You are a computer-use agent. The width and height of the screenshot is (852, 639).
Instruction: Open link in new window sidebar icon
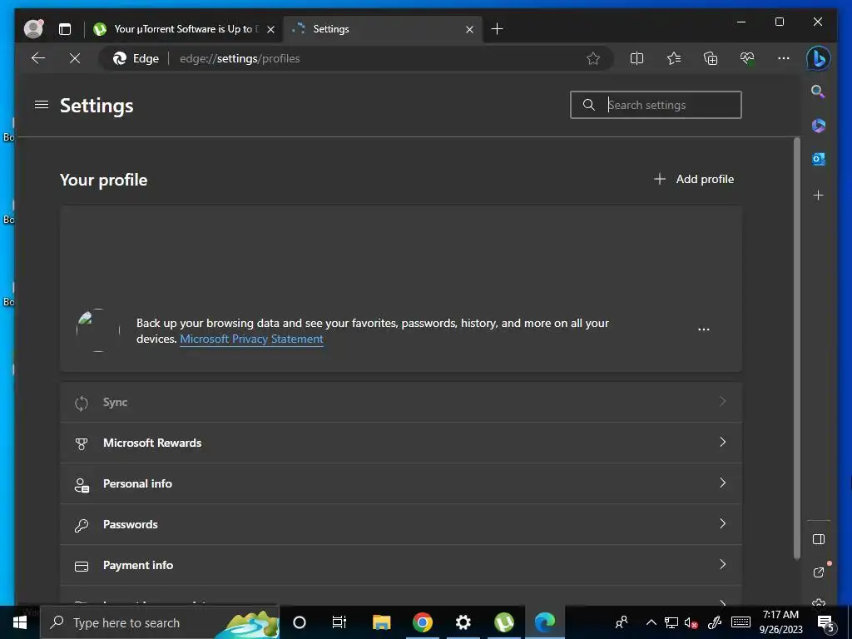click(819, 572)
